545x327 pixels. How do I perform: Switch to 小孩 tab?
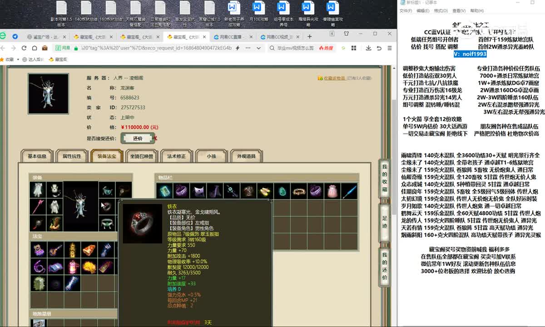tap(212, 156)
